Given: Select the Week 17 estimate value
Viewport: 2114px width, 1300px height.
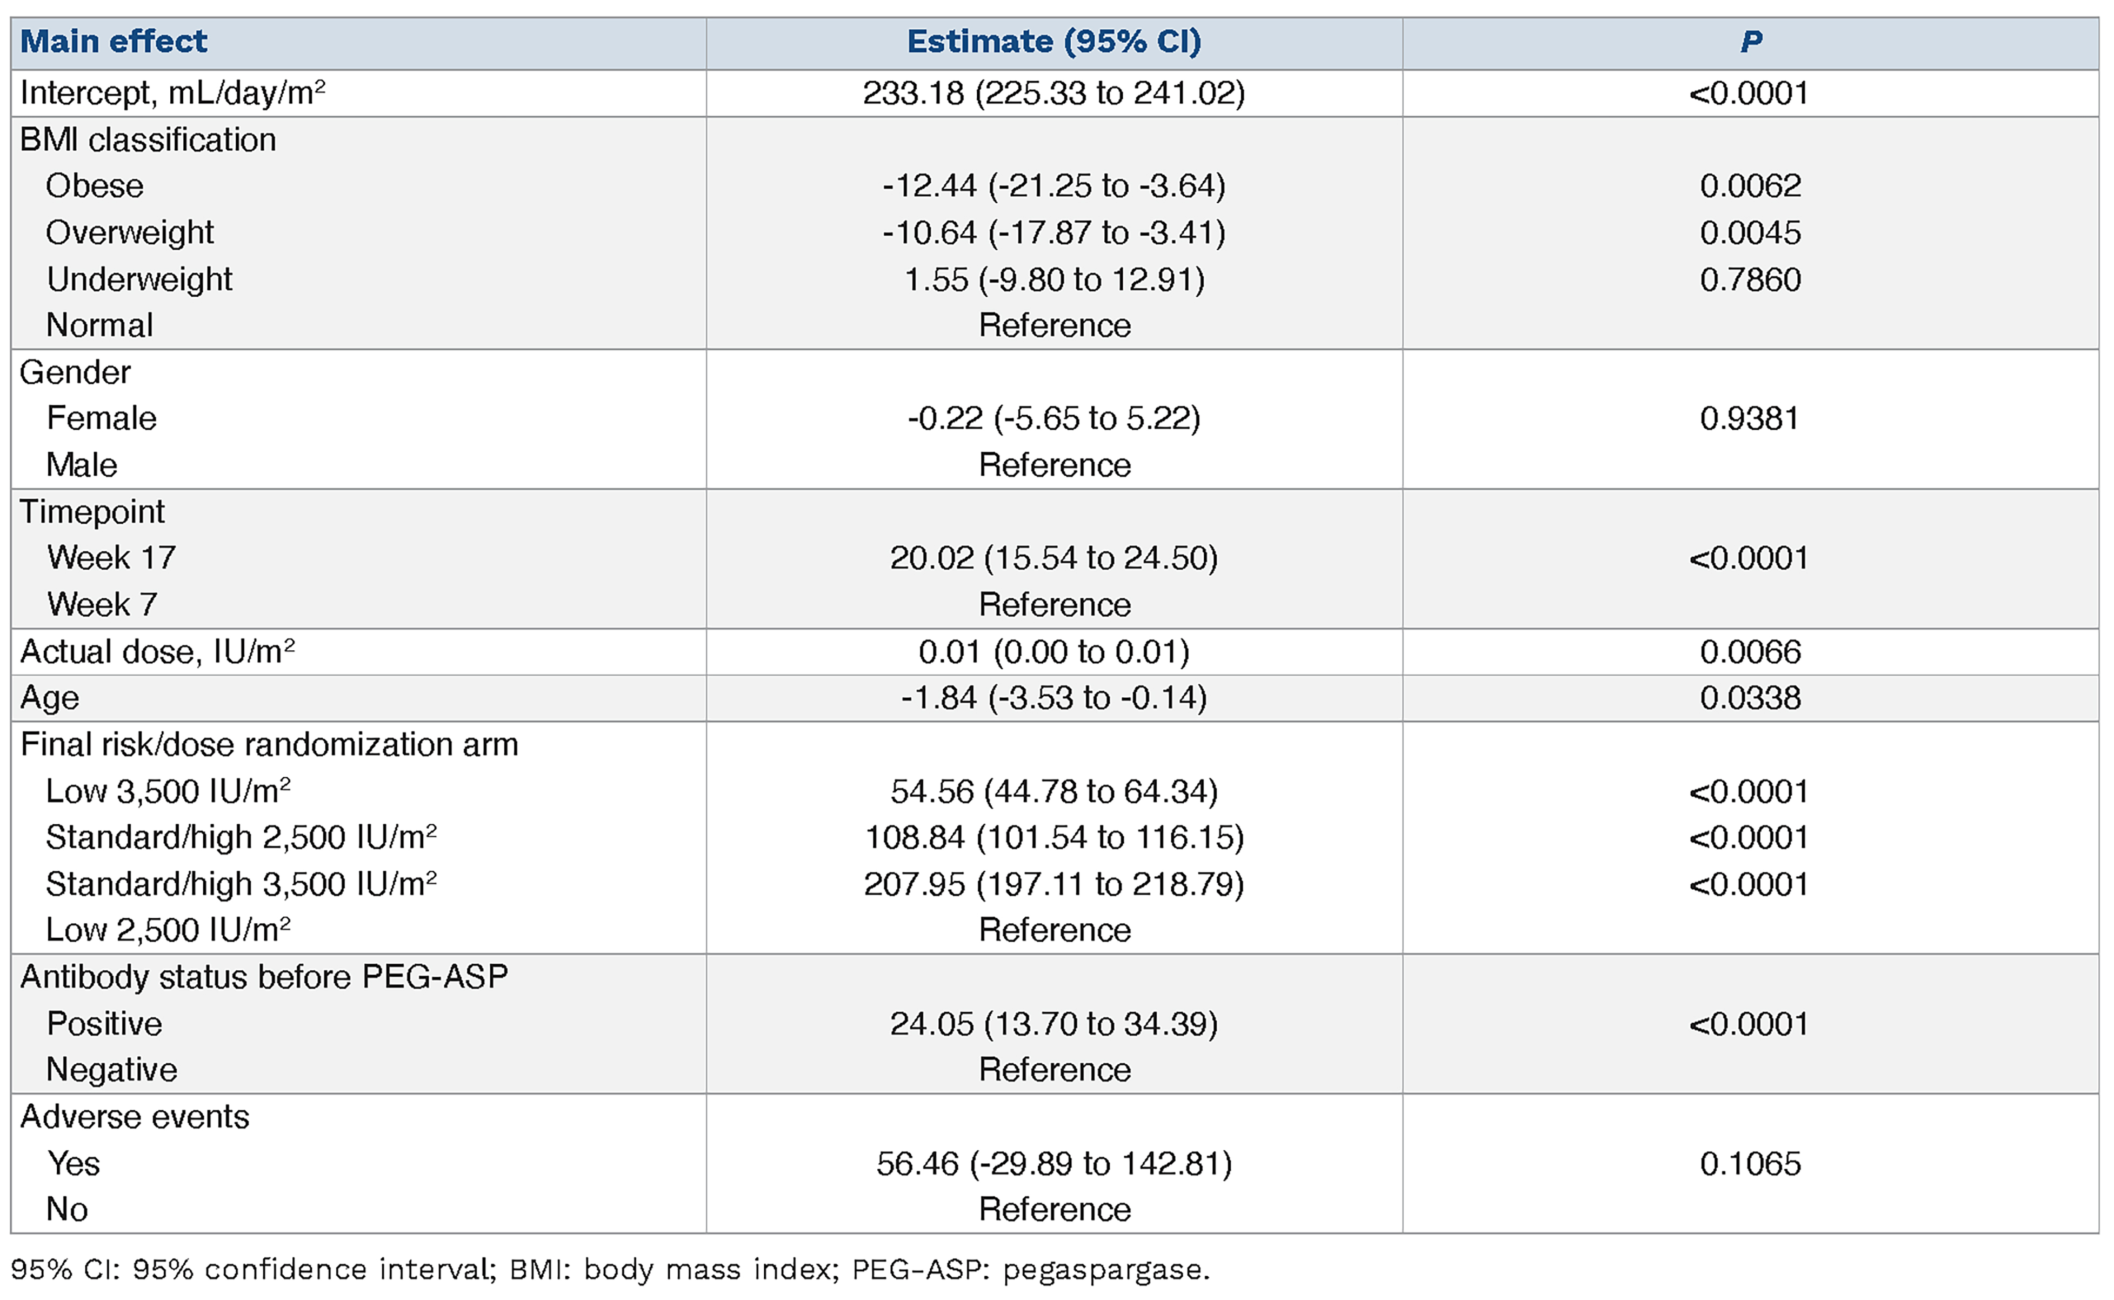Looking at the screenshot, I should pyautogui.click(x=1054, y=559).
